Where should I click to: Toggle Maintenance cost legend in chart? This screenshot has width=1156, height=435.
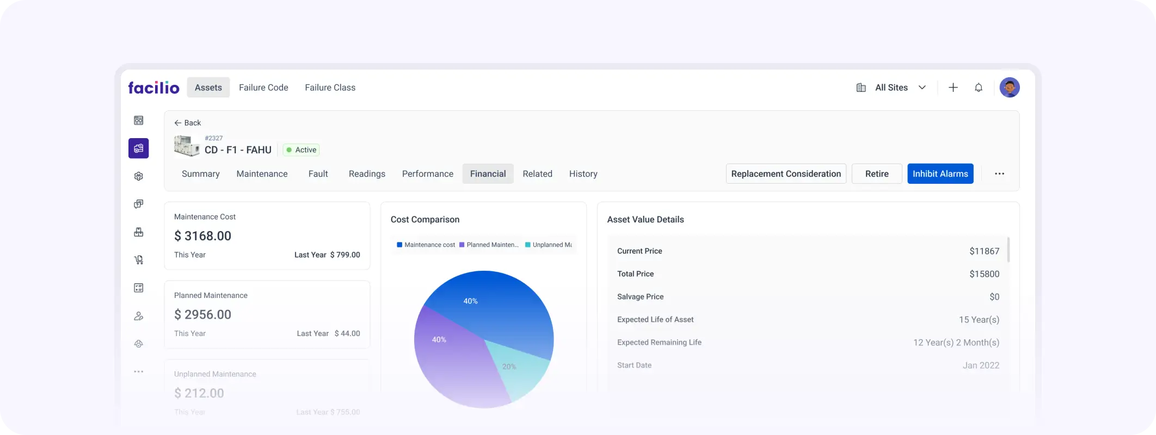(x=426, y=245)
